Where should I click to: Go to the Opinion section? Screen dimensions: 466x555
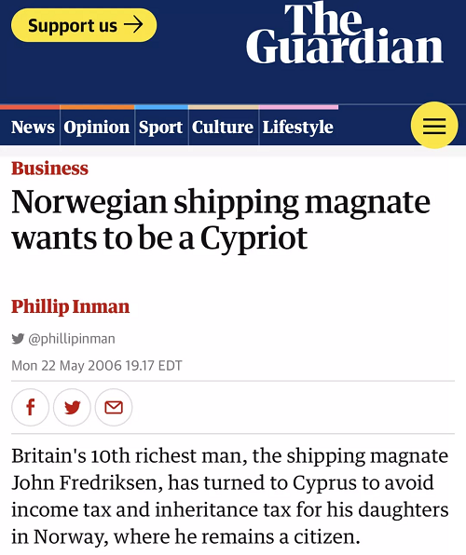click(97, 127)
